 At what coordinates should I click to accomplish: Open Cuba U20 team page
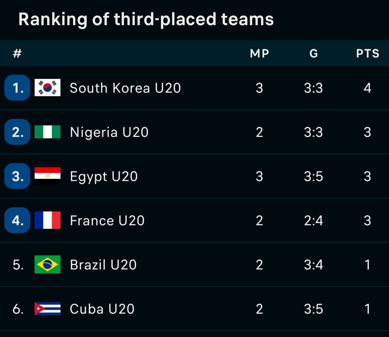click(102, 309)
